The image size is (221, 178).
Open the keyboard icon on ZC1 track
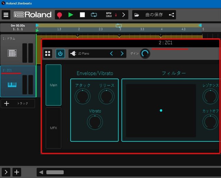pyautogui.click(x=12, y=85)
